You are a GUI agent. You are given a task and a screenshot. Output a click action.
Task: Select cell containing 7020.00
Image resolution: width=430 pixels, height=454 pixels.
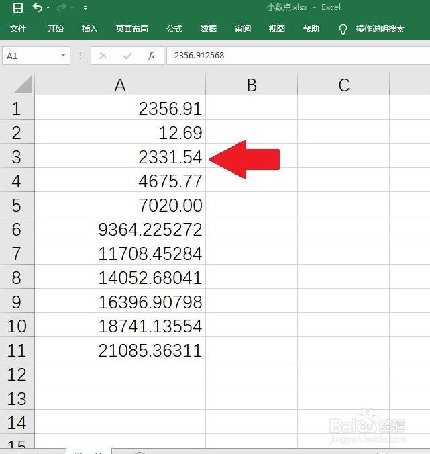pos(120,206)
